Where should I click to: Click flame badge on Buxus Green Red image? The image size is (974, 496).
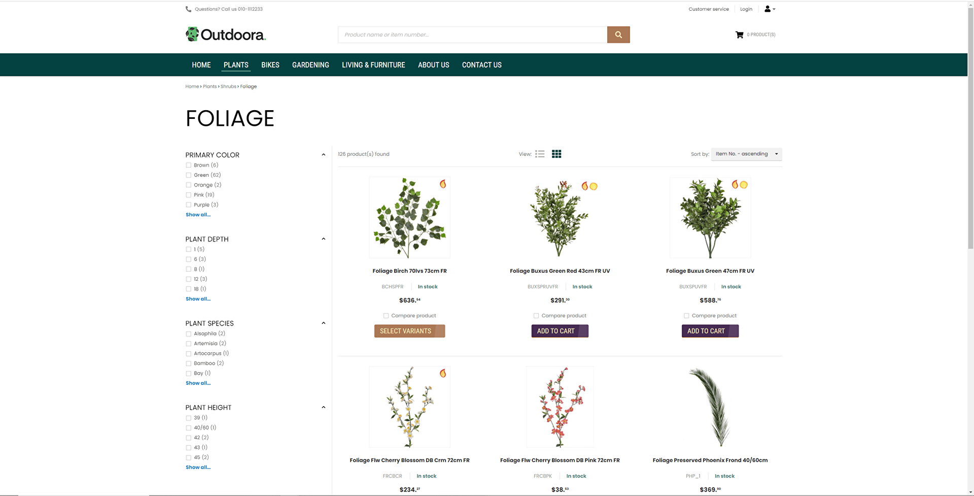[585, 186]
